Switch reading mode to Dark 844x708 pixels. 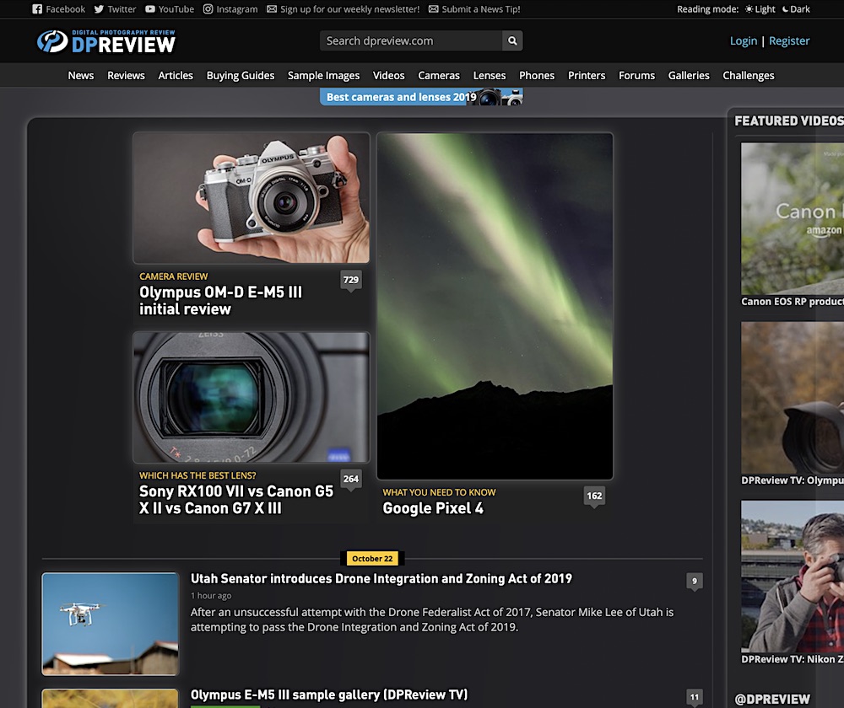[x=795, y=9]
